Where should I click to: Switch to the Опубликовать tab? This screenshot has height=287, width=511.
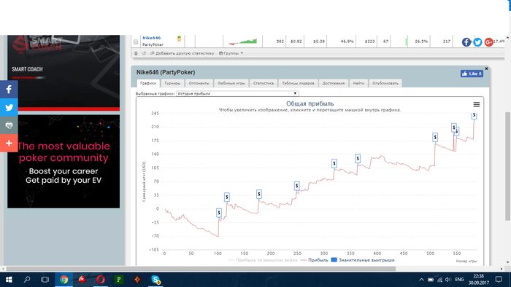(x=385, y=83)
